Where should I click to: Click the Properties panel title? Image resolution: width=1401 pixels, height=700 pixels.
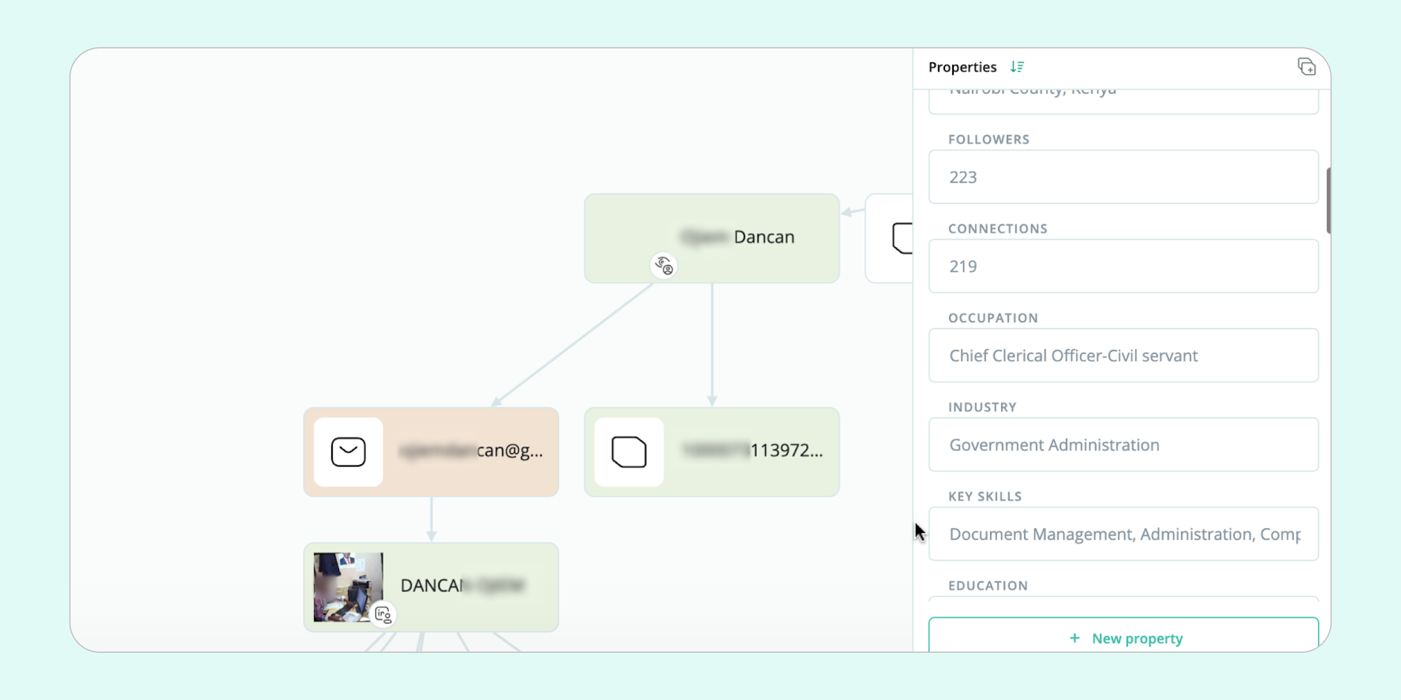(x=962, y=67)
